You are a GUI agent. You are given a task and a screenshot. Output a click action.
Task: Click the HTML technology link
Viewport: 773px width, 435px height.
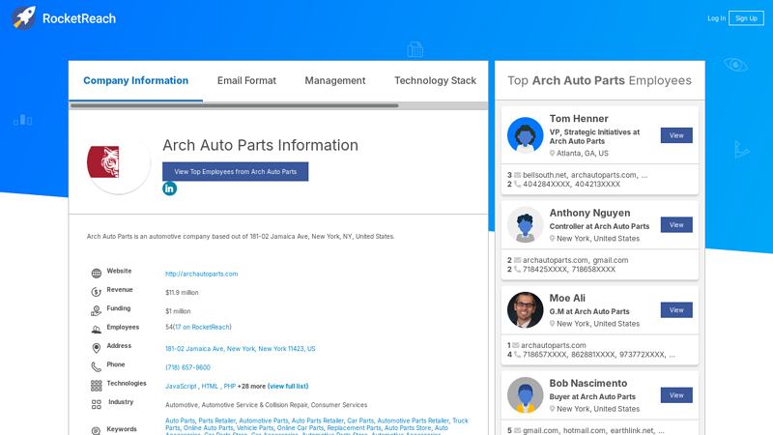click(210, 386)
